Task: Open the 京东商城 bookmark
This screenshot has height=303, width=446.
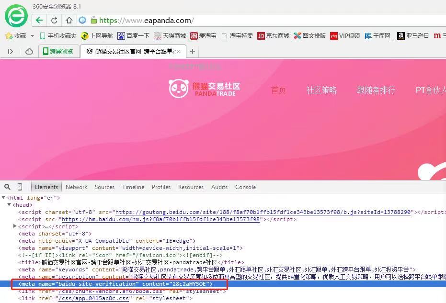Action: (274, 36)
